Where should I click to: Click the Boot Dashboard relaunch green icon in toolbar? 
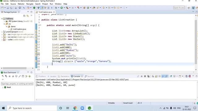tap(34, 8)
